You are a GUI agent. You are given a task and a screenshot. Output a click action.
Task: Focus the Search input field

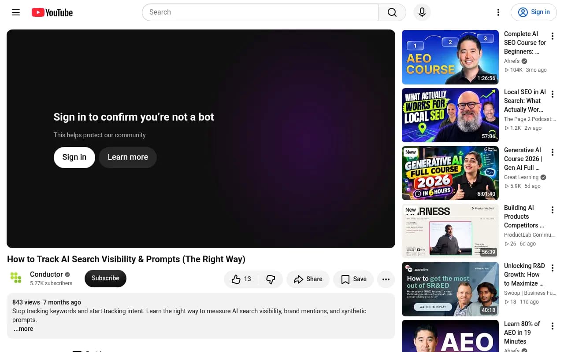[x=260, y=12]
